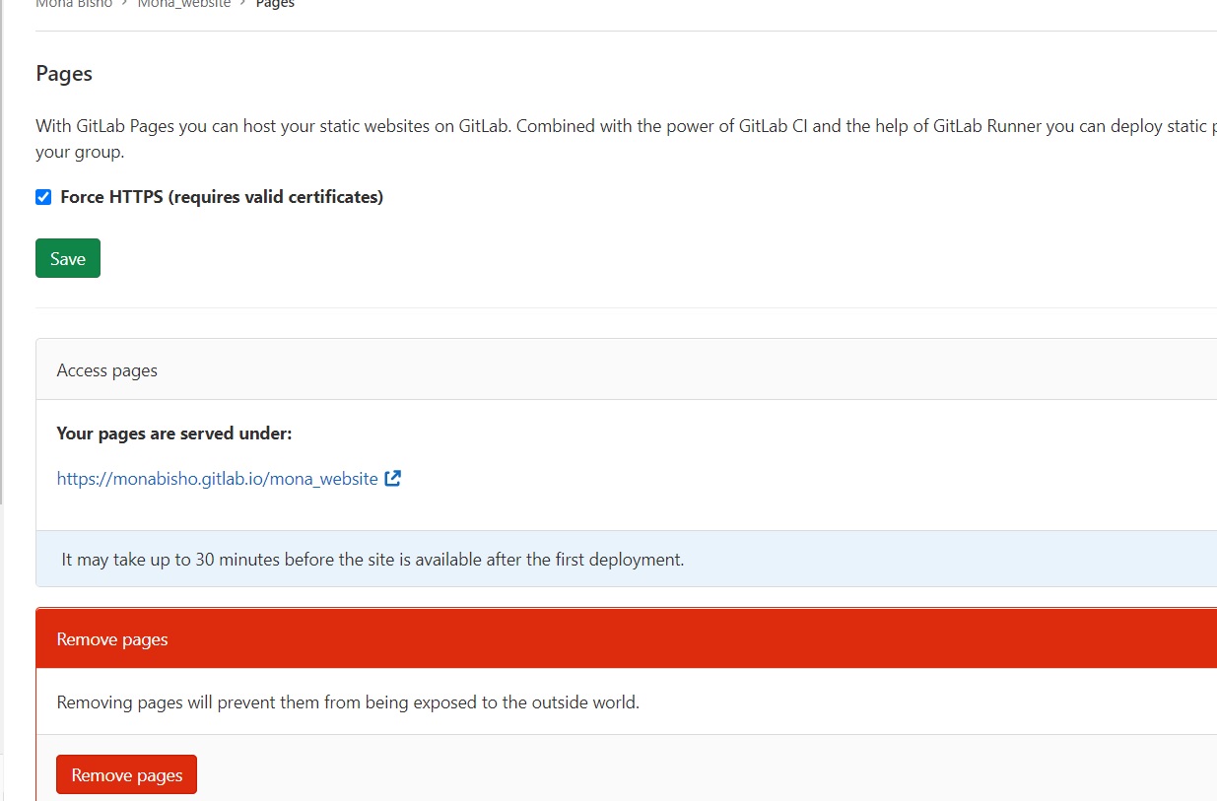The height and width of the screenshot is (801, 1217).
Task: Click the Pages heading text
Action: [x=64, y=74]
